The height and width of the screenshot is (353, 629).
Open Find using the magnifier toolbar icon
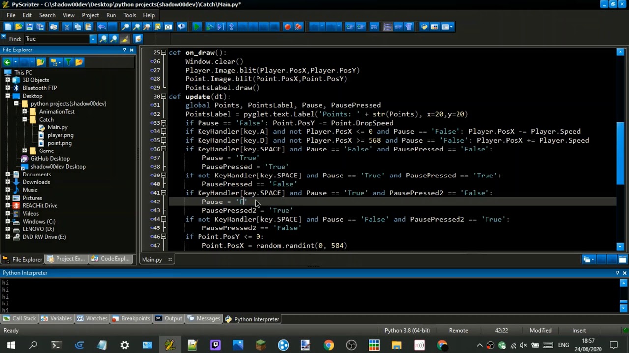[x=125, y=26]
